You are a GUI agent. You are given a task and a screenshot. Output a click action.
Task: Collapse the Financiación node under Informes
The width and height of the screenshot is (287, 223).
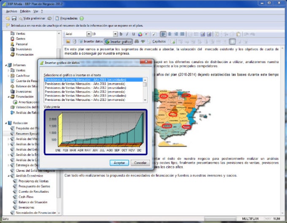pos(8,97)
